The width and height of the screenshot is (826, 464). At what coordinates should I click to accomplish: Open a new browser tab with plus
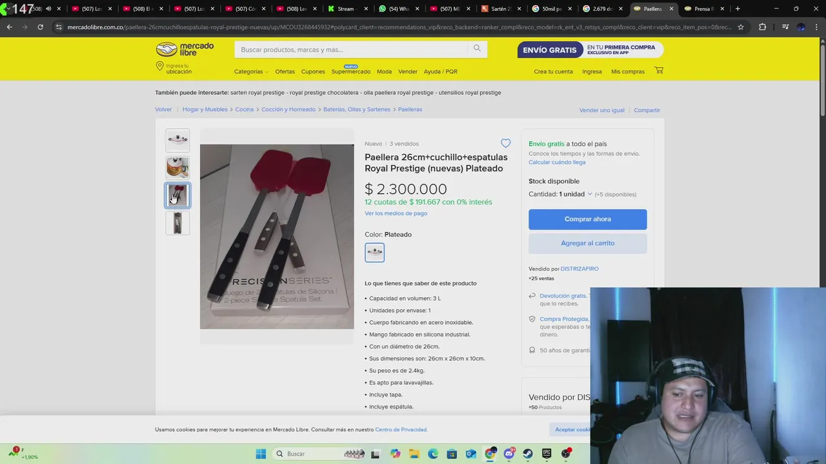(738, 8)
